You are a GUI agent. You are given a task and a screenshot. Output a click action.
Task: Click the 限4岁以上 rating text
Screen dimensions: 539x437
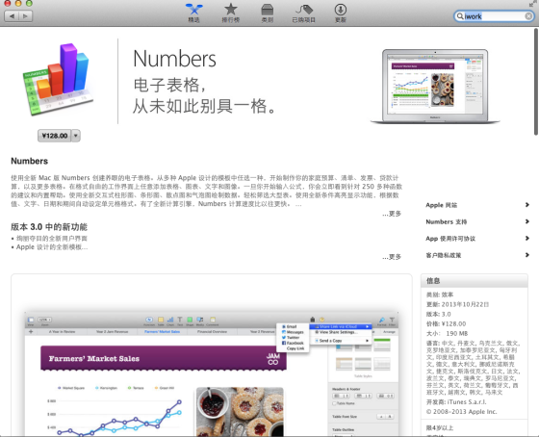[440, 428]
